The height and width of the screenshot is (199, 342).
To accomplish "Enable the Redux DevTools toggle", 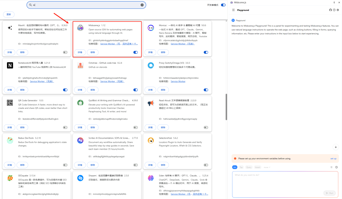I will tap(65, 165).
